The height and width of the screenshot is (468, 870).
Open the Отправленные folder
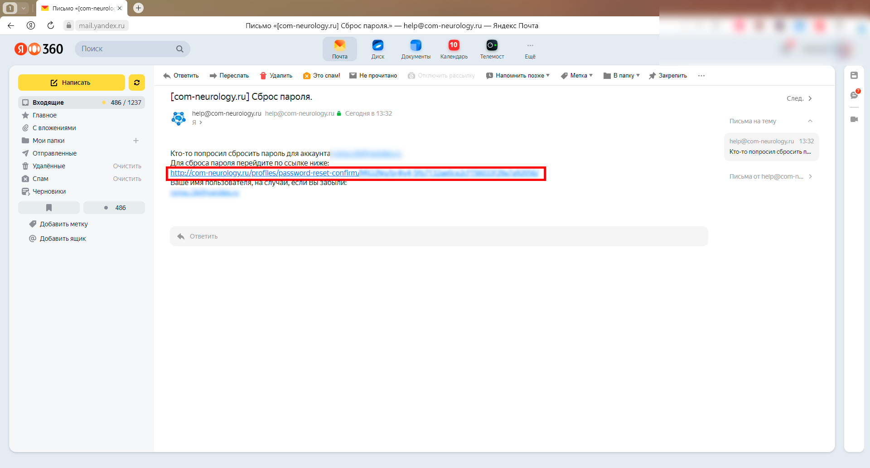54,153
